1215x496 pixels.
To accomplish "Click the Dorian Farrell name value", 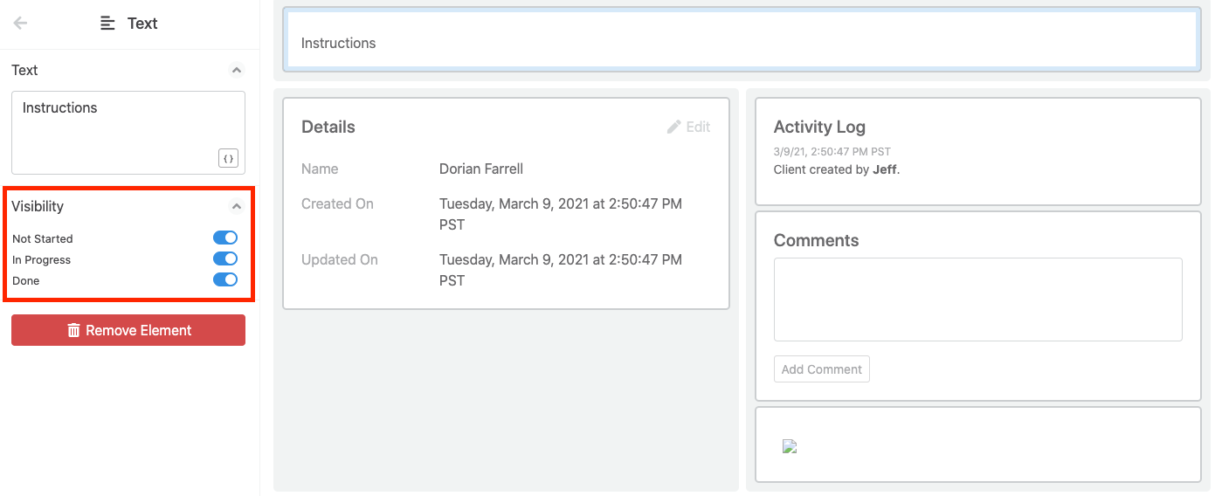I will 481,169.
